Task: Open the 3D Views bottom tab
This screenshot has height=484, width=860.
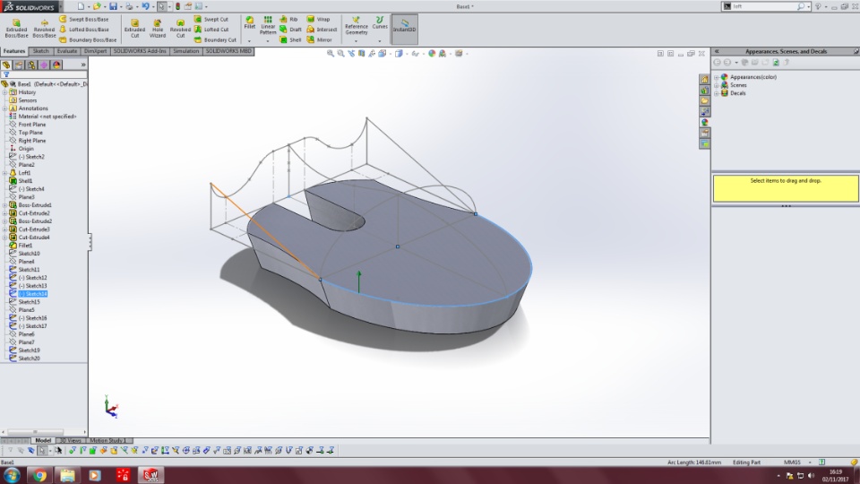Action: (70, 441)
